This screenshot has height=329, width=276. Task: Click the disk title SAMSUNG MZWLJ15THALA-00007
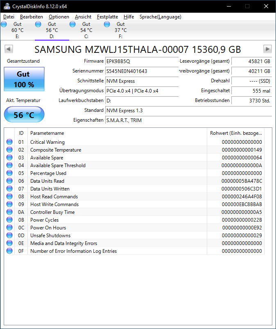click(111, 50)
